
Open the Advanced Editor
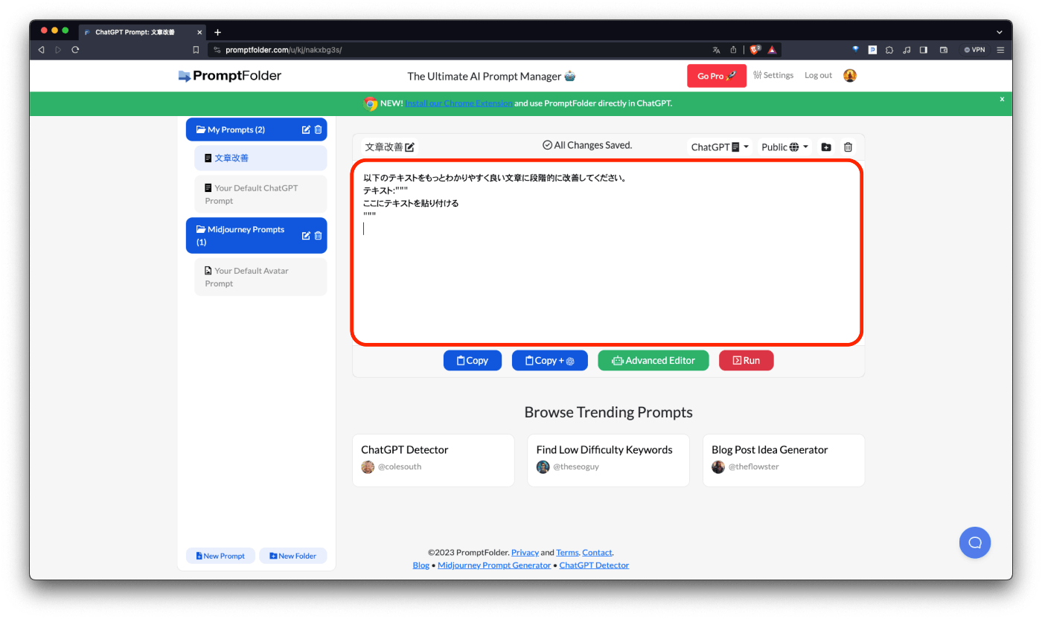653,360
